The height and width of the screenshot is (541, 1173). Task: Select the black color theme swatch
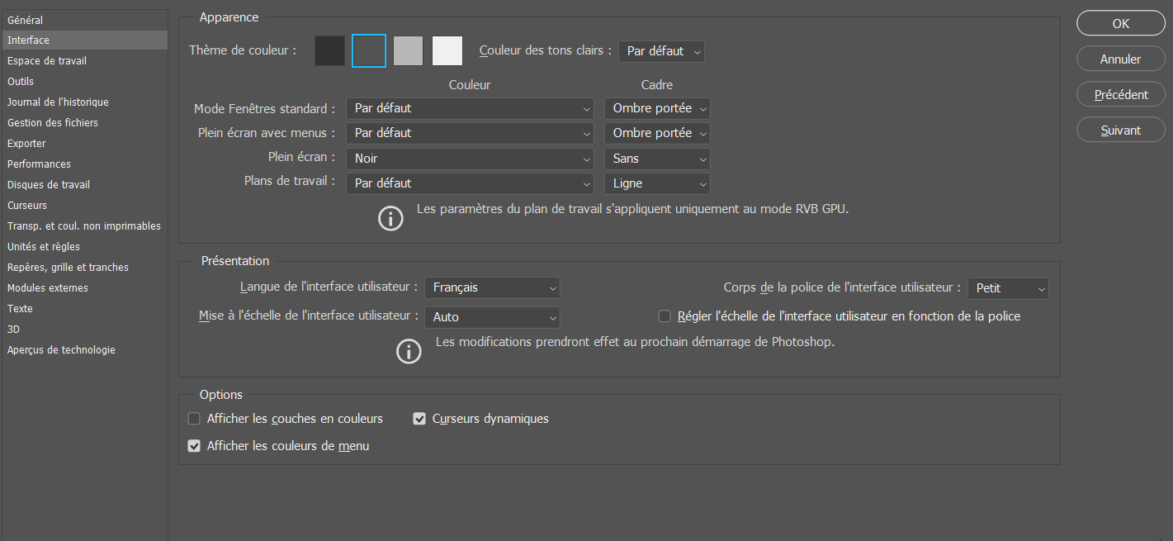pyautogui.click(x=329, y=50)
